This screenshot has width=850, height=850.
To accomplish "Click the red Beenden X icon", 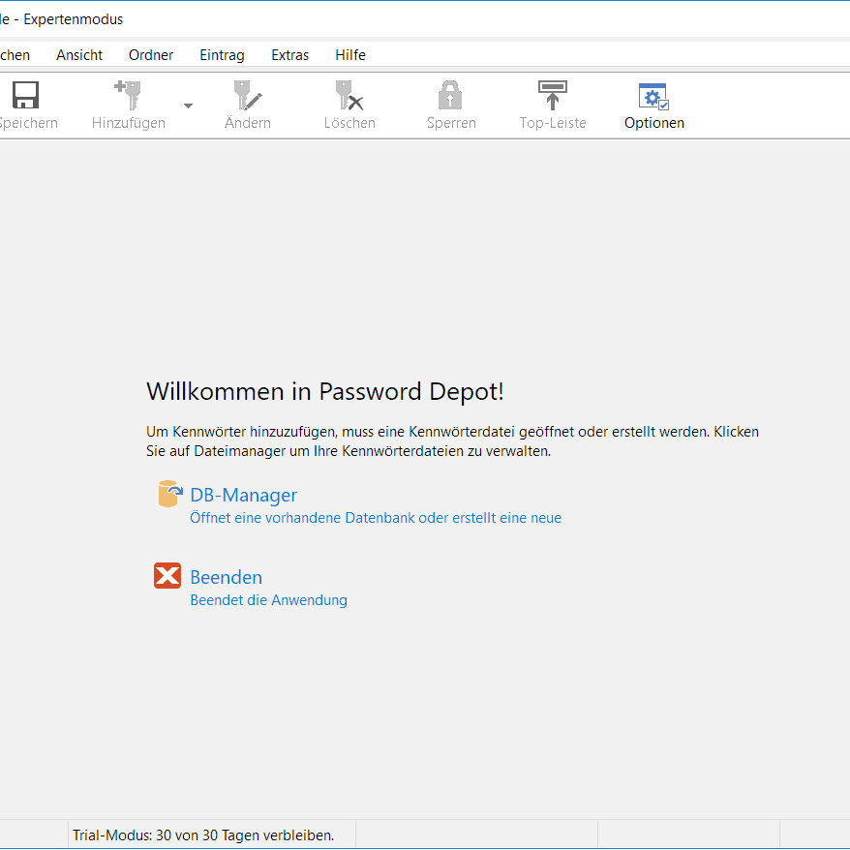I will click(167, 575).
